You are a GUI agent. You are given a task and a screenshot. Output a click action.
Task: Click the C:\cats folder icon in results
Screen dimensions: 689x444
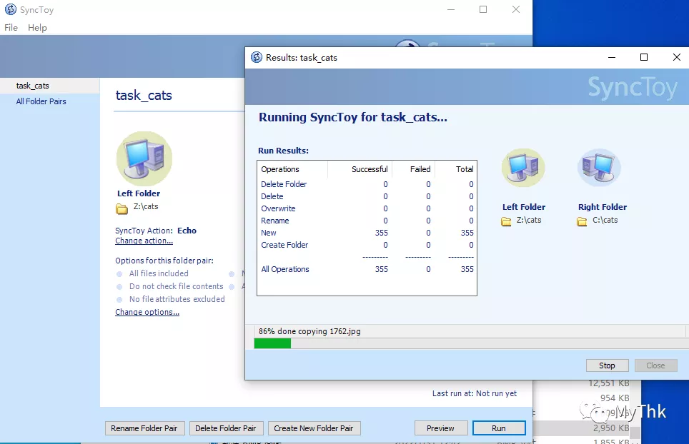tap(583, 221)
